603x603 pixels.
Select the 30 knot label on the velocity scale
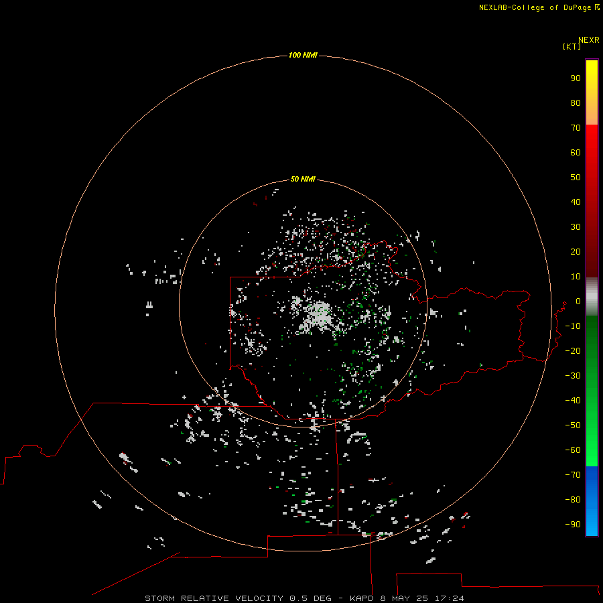coord(576,227)
